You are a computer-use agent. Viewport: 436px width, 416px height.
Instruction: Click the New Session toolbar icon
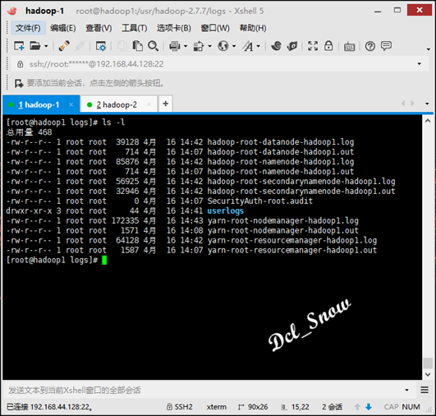point(19,46)
